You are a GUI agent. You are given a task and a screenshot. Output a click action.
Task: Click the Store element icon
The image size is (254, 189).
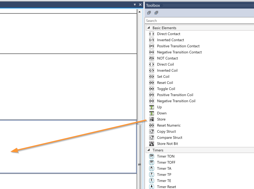[151, 119]
